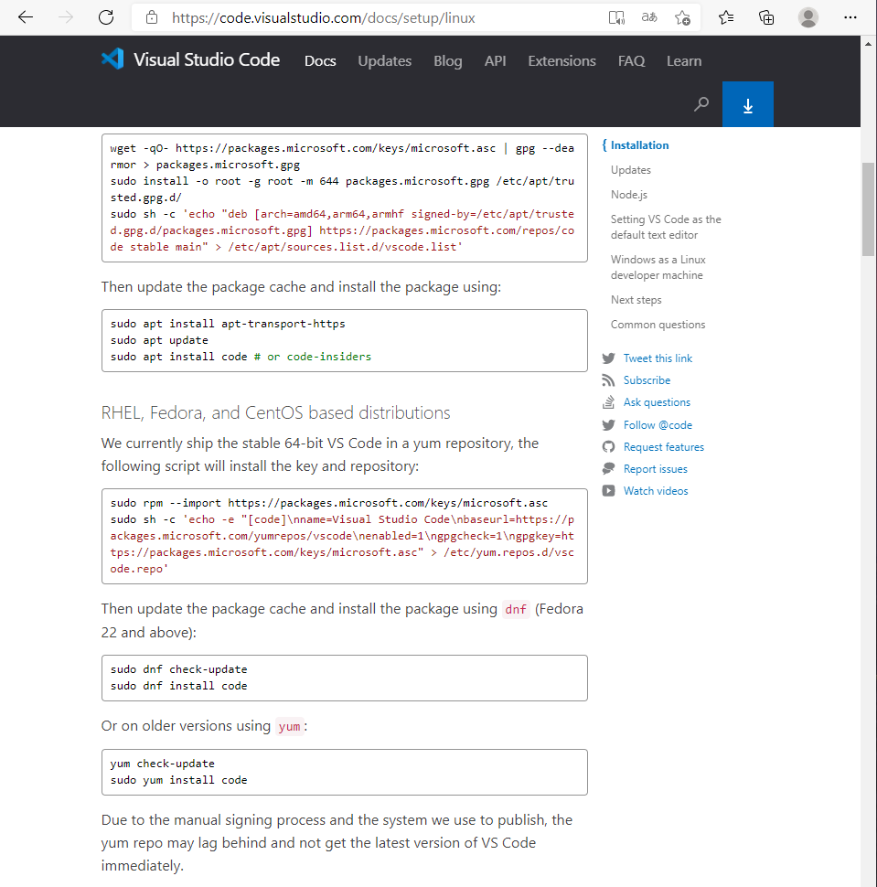The height and width of the screenshot is (887, 877).
Task: Click the Stack Overflow icon beside Ask questions
Action: 608,402
